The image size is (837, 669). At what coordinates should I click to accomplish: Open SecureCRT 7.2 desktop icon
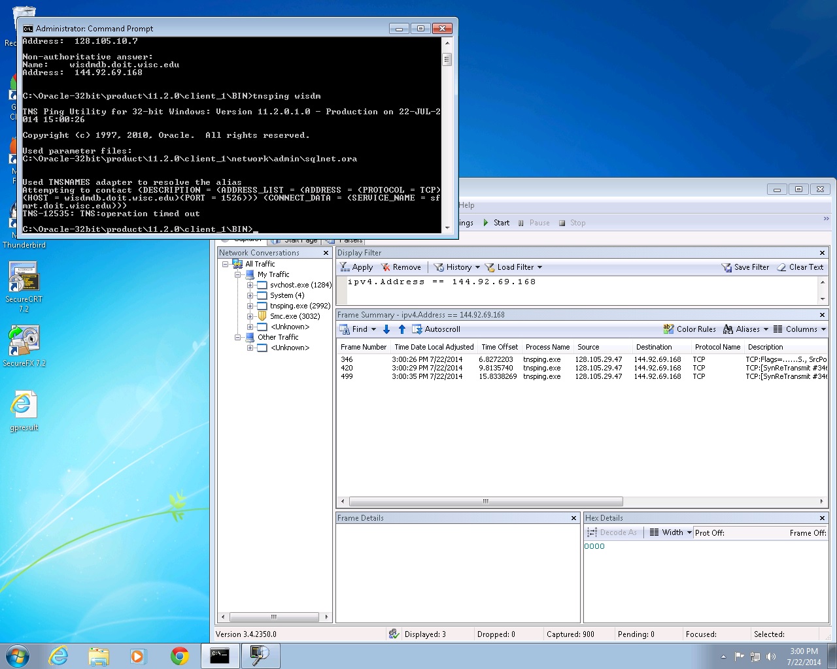24,286
